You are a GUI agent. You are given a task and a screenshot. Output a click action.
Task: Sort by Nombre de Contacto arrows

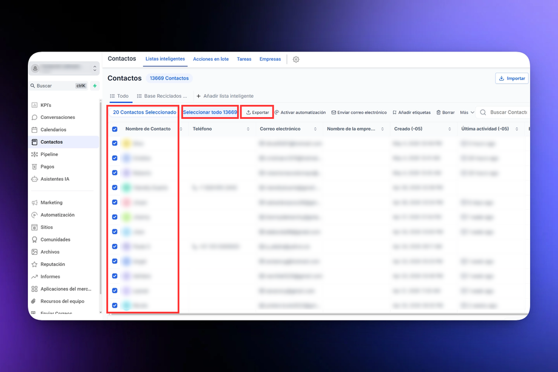(x=181, y=129)
